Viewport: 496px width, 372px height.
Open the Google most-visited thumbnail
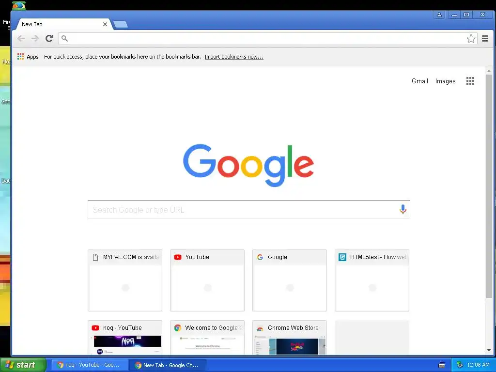coord(290,280)
